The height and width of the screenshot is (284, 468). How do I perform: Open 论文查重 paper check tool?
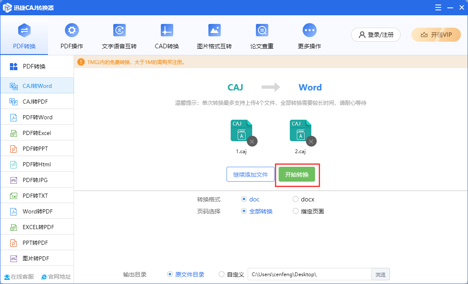[x=262, y=36]
